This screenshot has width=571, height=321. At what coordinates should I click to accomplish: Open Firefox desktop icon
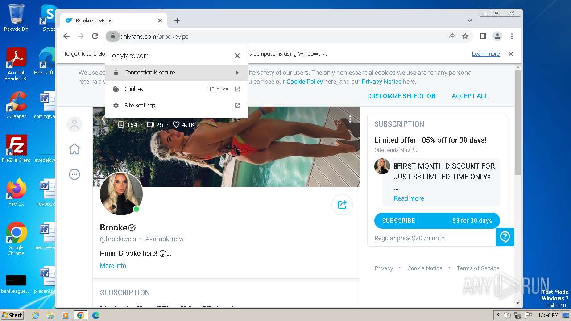pyautogui.click(x=16, y=193)
